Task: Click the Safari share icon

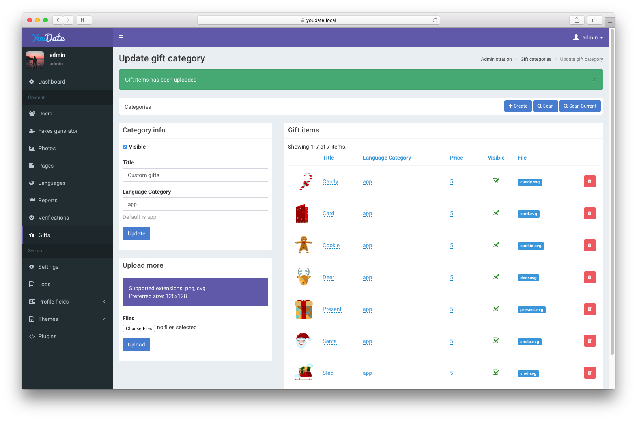Action: click(577, 20)
